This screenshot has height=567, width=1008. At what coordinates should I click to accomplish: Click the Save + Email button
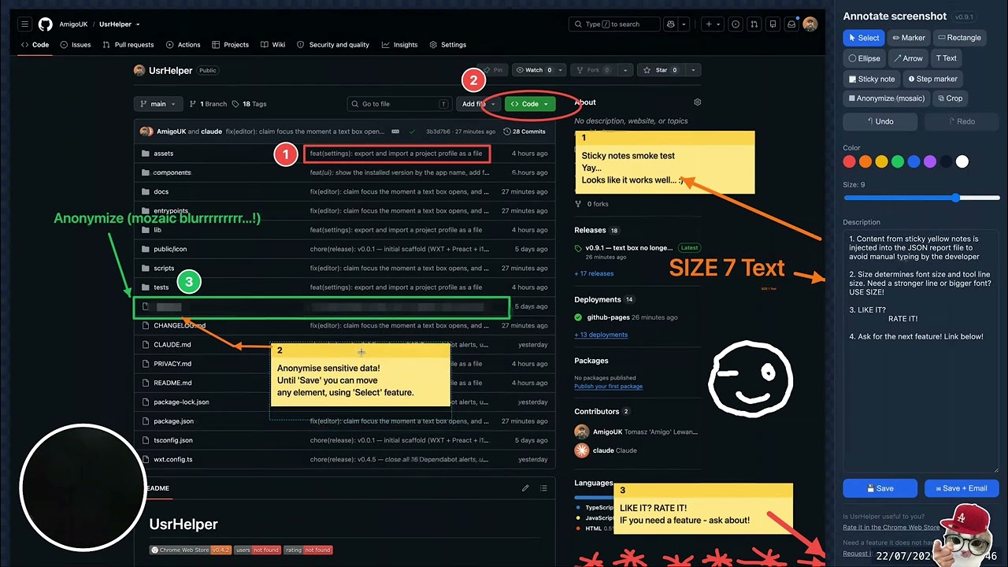(962, 488)
